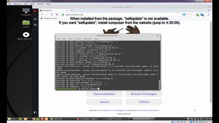Launch the Opera taskbar launcher icon
This screenshot has height=123, width=219.
[42, 119]
